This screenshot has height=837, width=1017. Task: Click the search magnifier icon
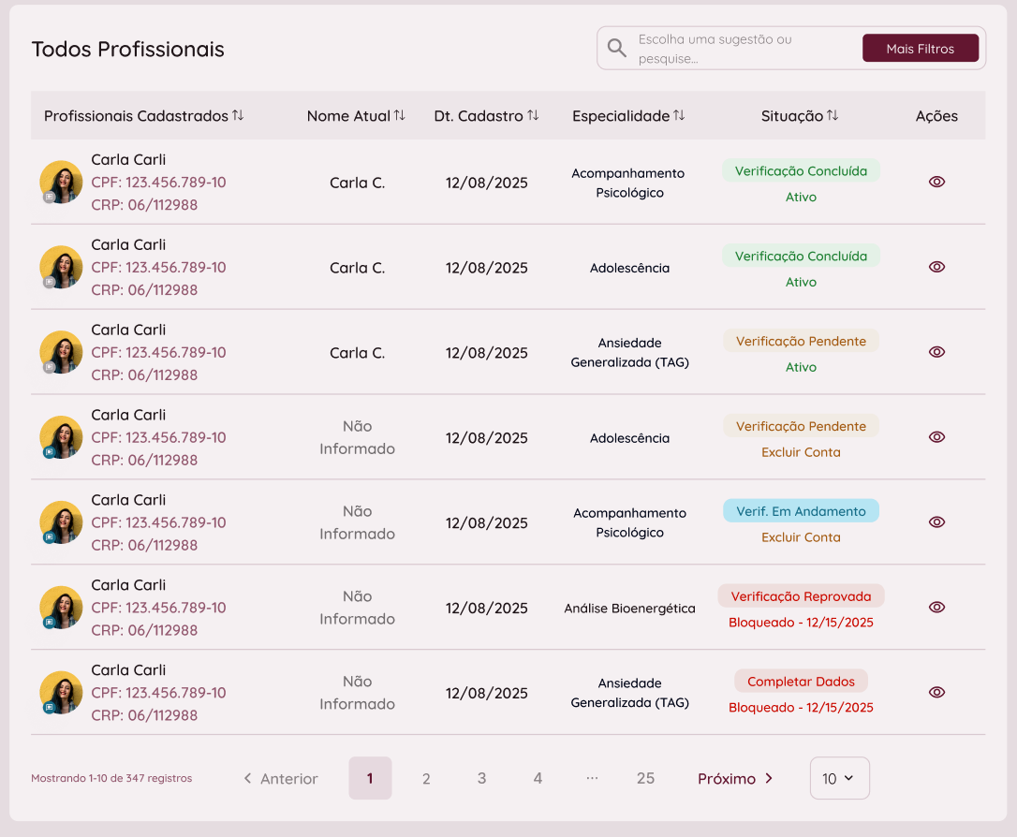pyautogui.click(x=616, y=48)
